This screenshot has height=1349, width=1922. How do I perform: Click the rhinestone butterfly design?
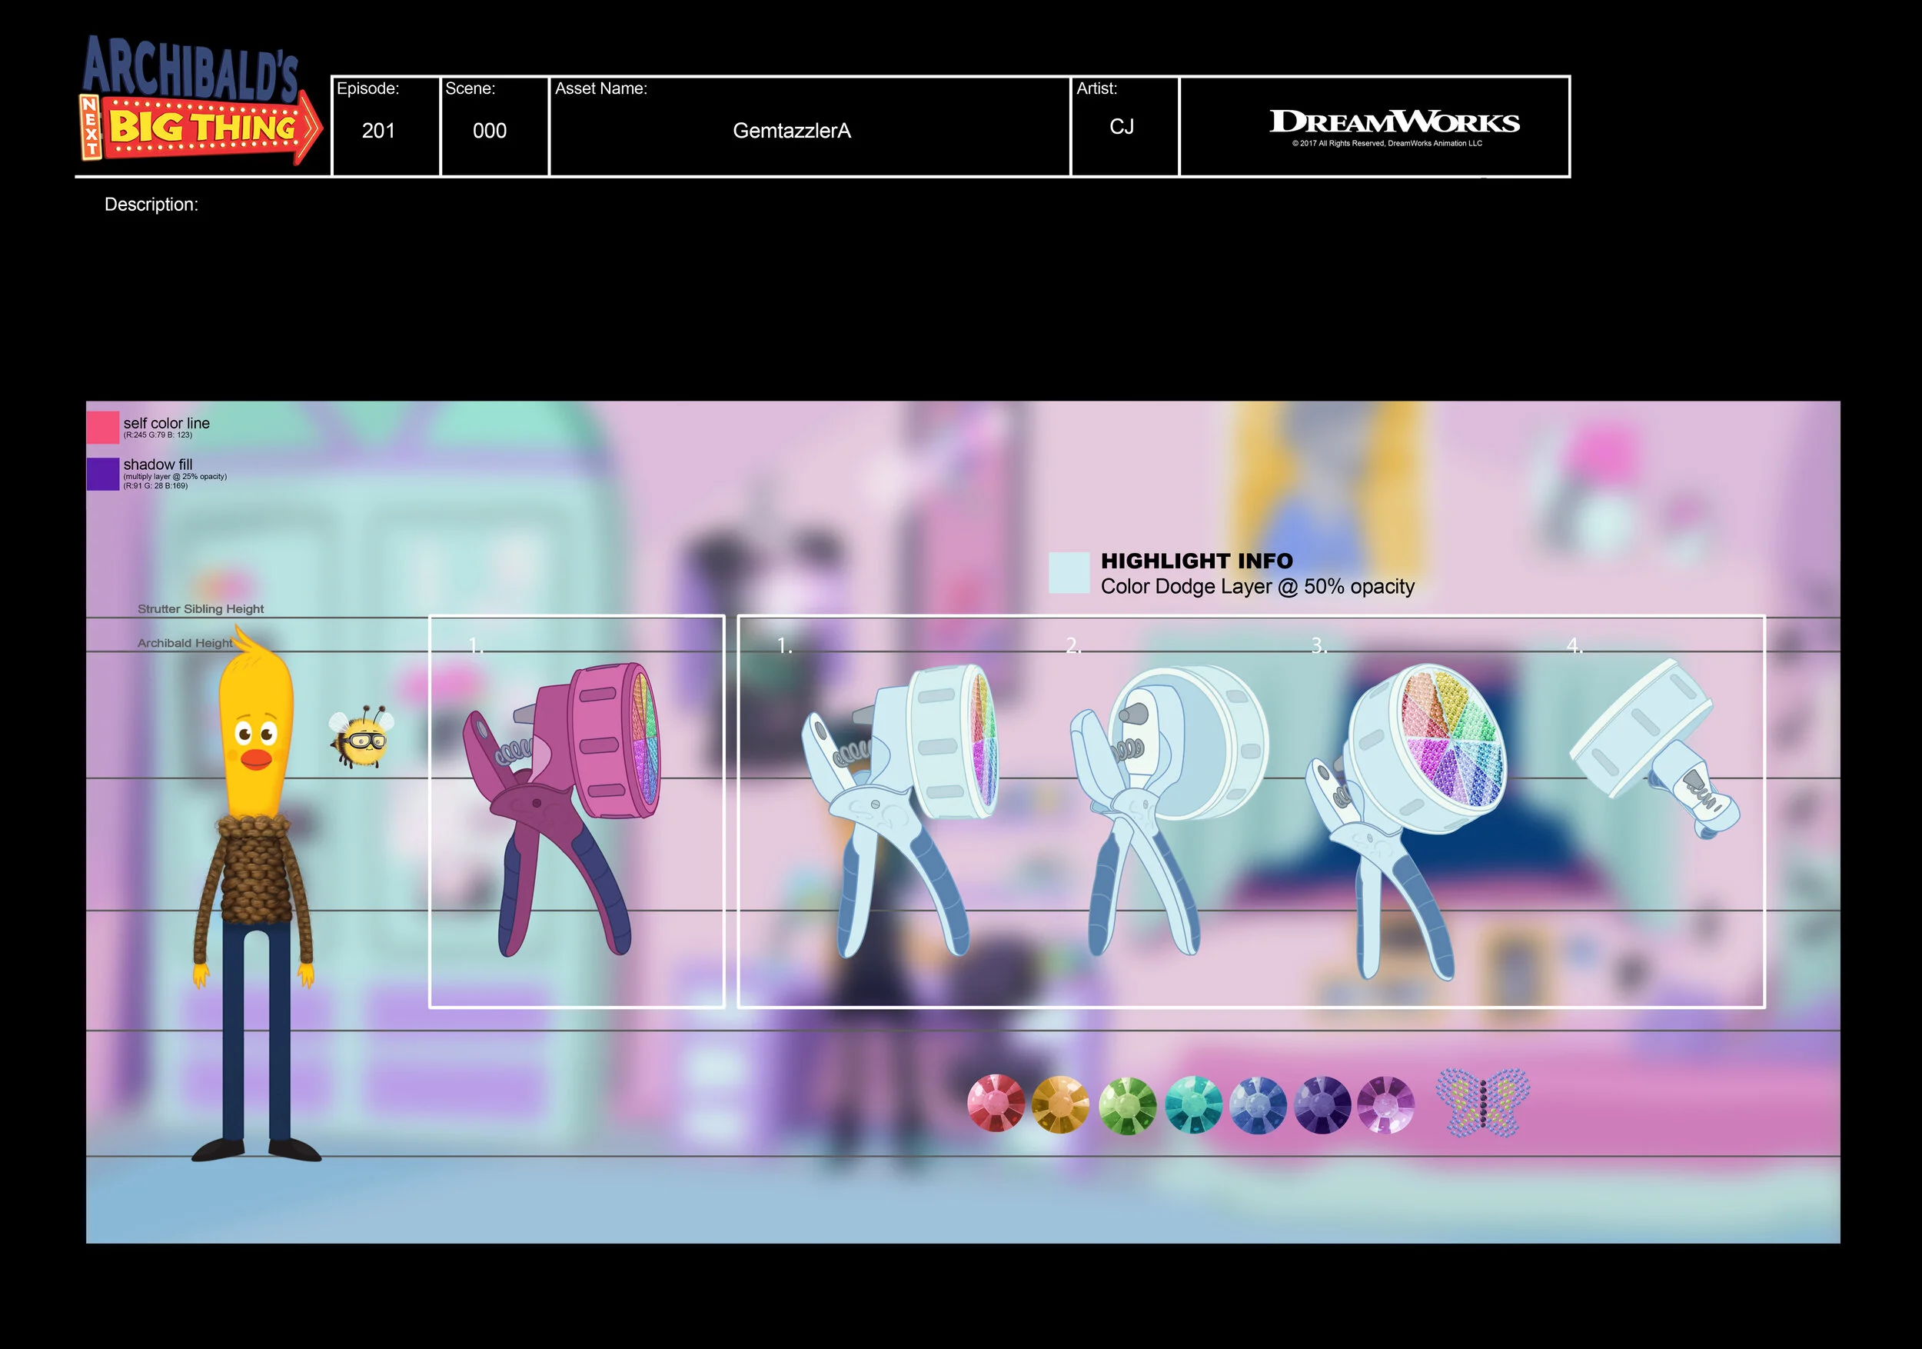point(1482,1102)
